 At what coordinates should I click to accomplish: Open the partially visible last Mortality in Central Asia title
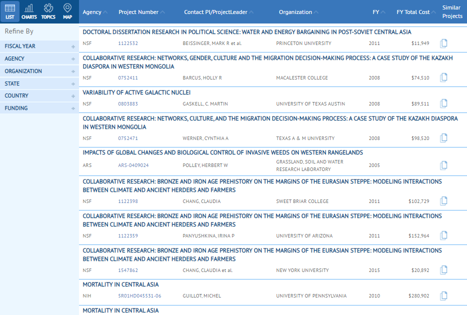(x=120, y=310)
